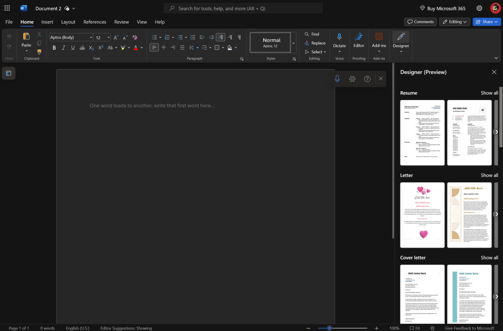Click the Find icon in Editing group
The image size is (503, 331).
[307, 34]
